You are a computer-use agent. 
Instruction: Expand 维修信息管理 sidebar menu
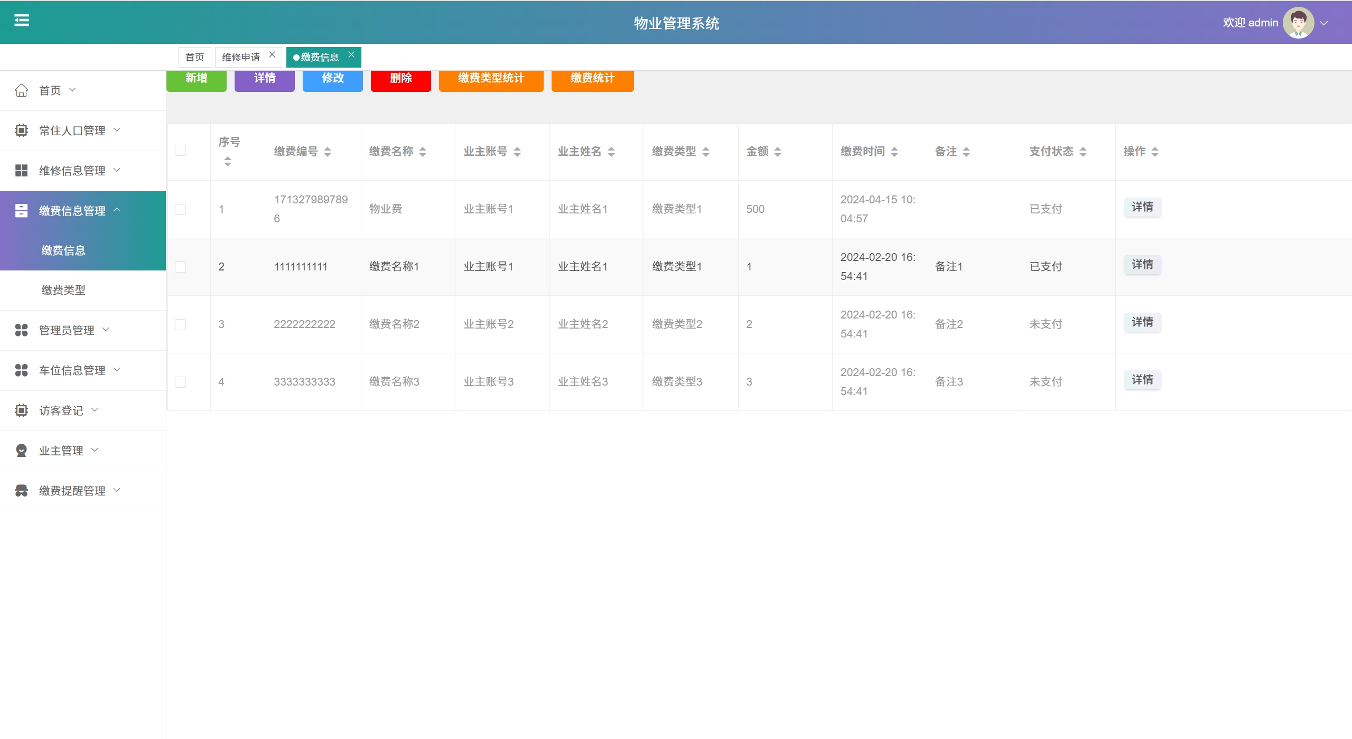tap(83, 171)
